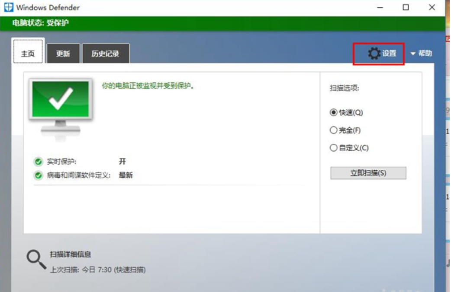Choose the 自定义(C) scan option
Screen dimensions: 451x292
tap(349, 148)
